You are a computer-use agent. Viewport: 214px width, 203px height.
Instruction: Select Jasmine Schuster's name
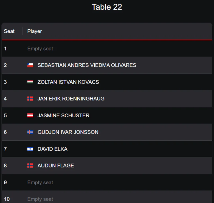pyautogui.click(x=63, y=115)
